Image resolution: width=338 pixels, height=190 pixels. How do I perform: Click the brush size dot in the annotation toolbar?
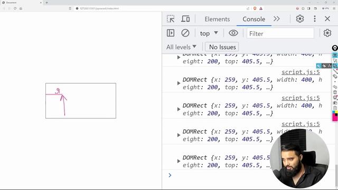pyautogui.click(x=335, y=82)
